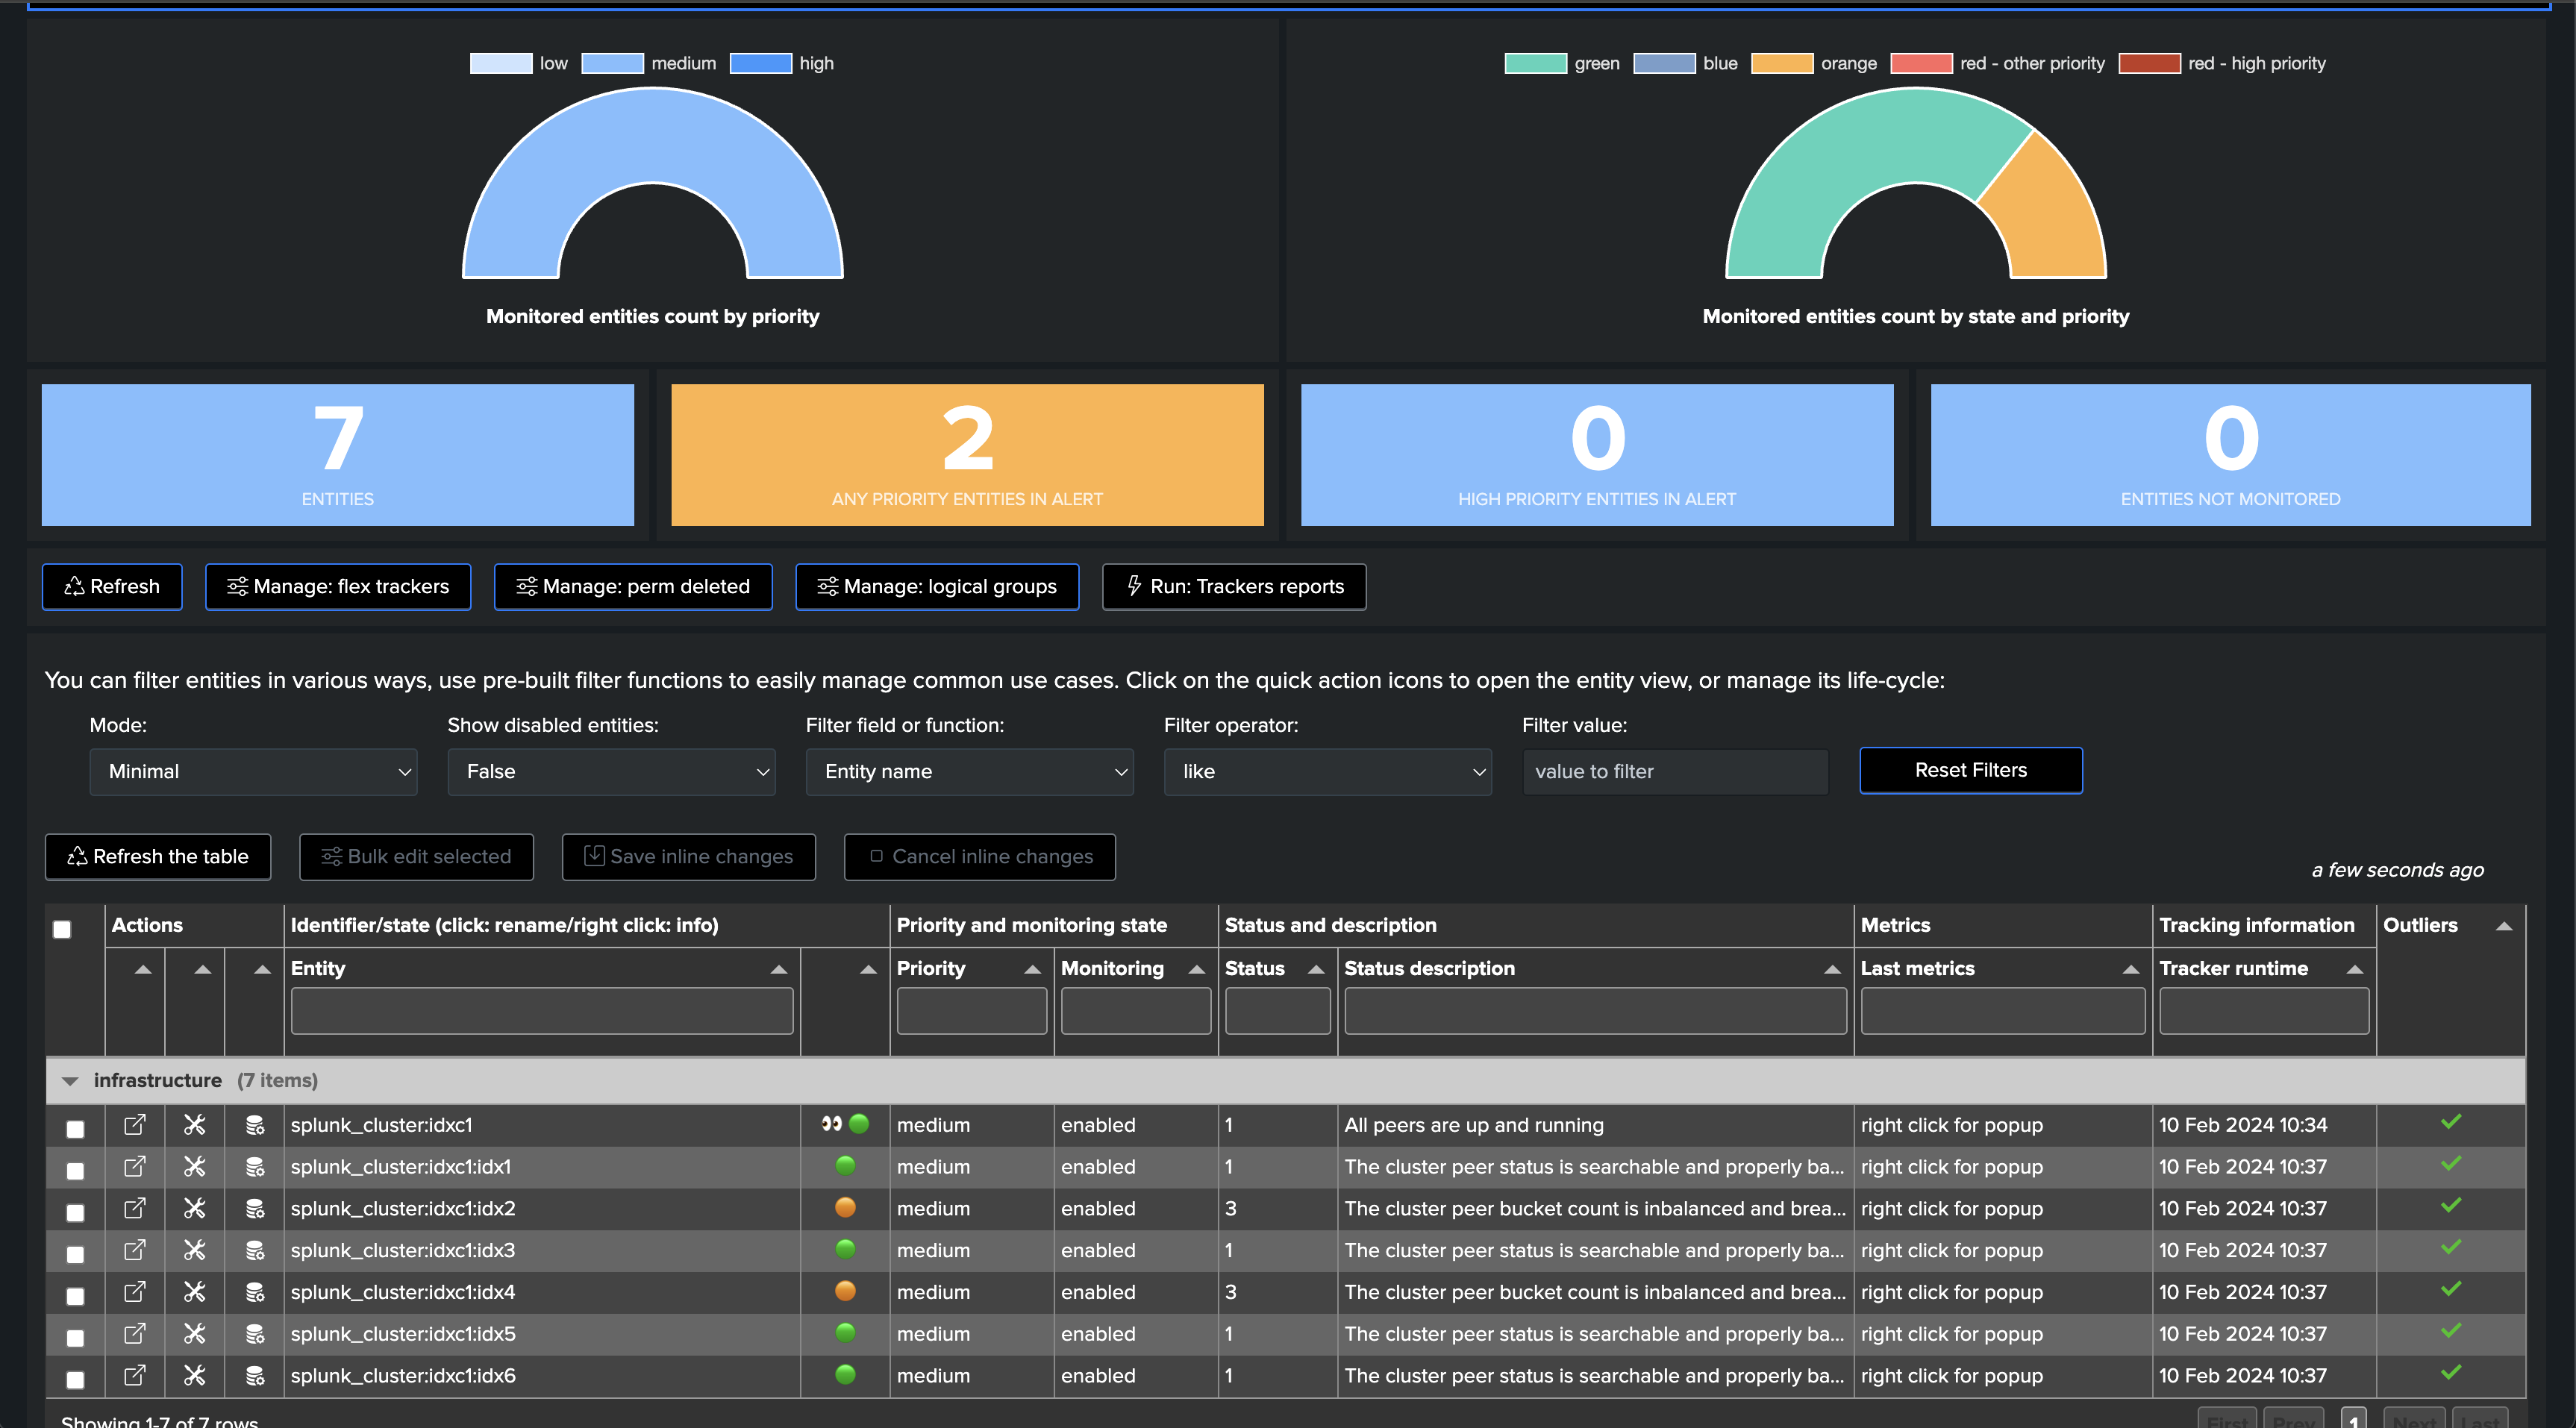Click logical group icon beside splunk_cluster:idxc1 state
2576x1428 pixels.
click(x=831, y=1123)
